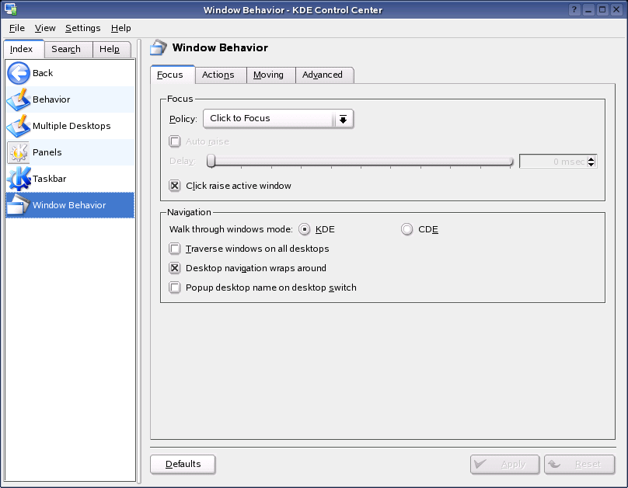
Task: Open the focus Policy dropdown
Action: click(278, 119)
